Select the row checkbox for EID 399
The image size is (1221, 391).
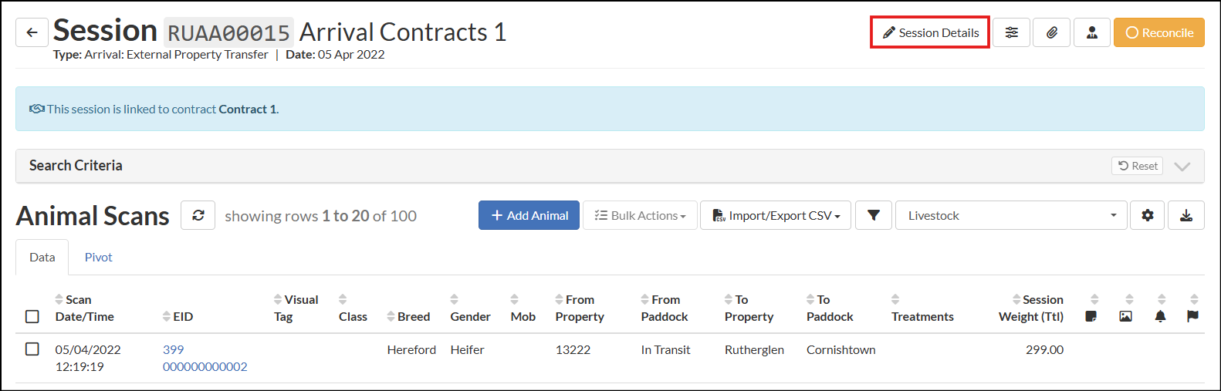click(32, 349)
